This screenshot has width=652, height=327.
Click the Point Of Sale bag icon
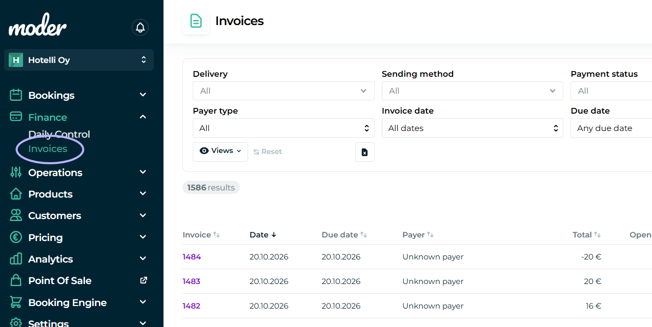[x=16, y=280]
